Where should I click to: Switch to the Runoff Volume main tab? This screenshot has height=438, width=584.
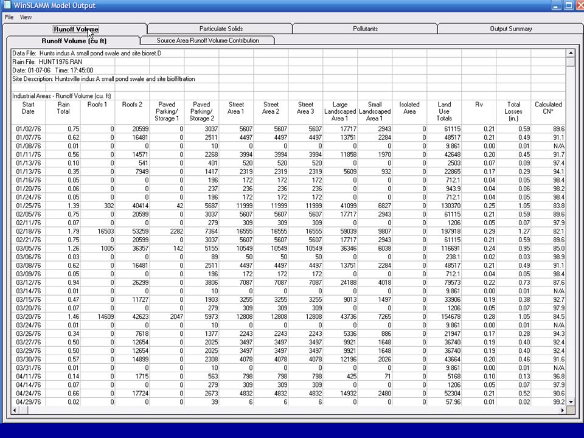pyautogui.click(x=75, y=29)
